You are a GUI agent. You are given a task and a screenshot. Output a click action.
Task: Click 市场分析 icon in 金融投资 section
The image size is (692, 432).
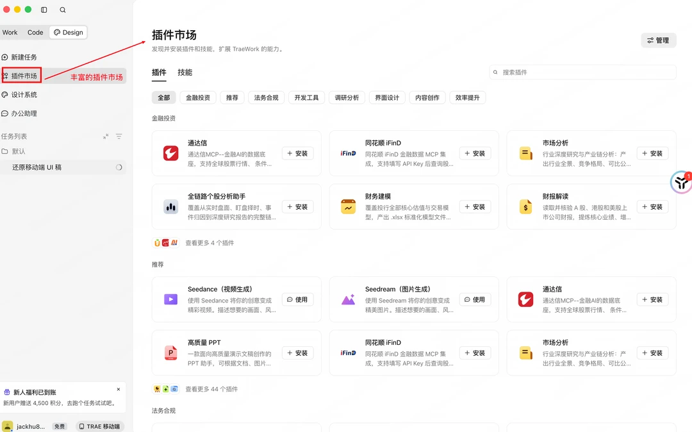click(525, 153)
